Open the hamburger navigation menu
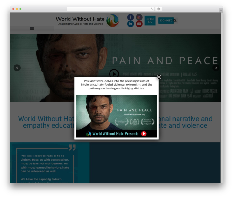The height and width of the screenshot is (197, 233). (32, 28)
